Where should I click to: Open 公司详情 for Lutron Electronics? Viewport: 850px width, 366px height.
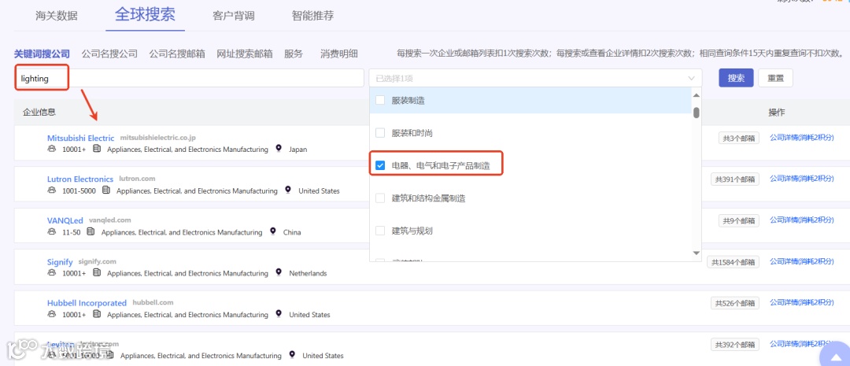802,179
